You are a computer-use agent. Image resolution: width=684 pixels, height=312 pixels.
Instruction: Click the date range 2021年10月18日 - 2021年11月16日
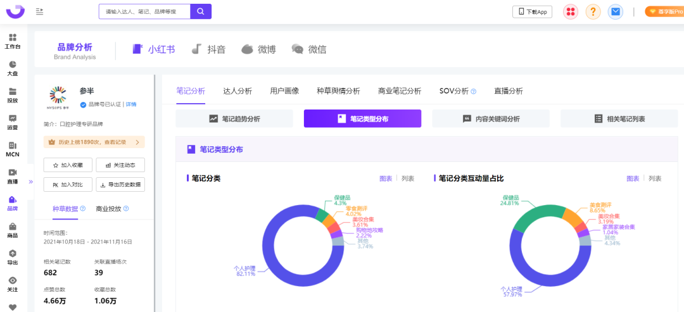coord(87,241)
